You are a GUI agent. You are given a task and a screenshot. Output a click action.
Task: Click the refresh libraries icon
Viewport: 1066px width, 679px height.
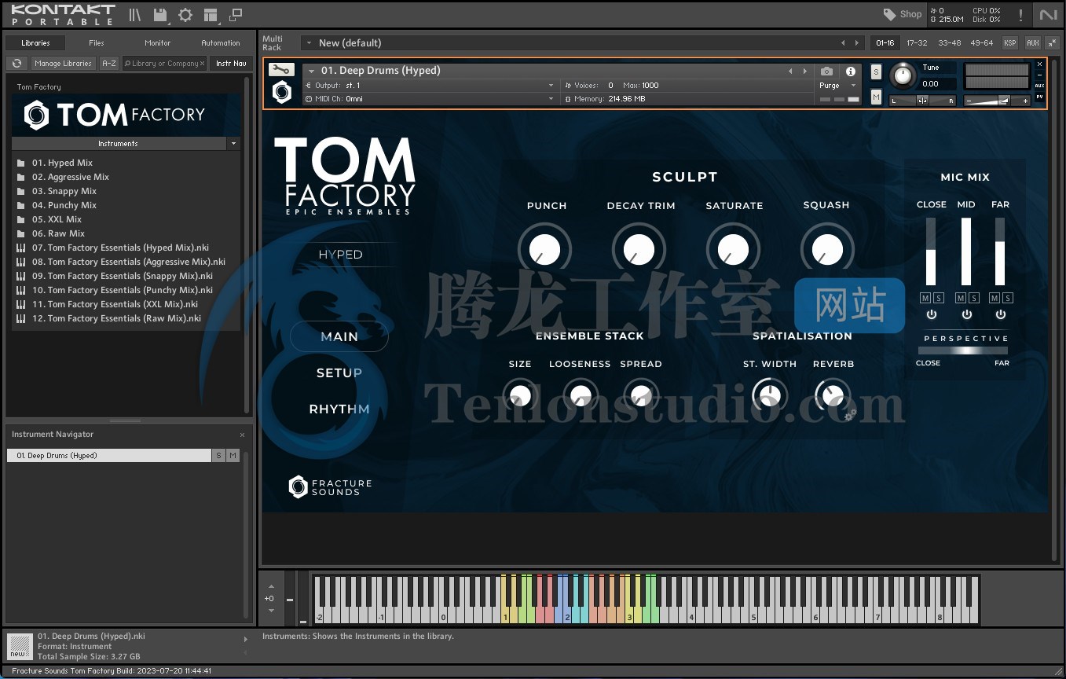point(17,64)
